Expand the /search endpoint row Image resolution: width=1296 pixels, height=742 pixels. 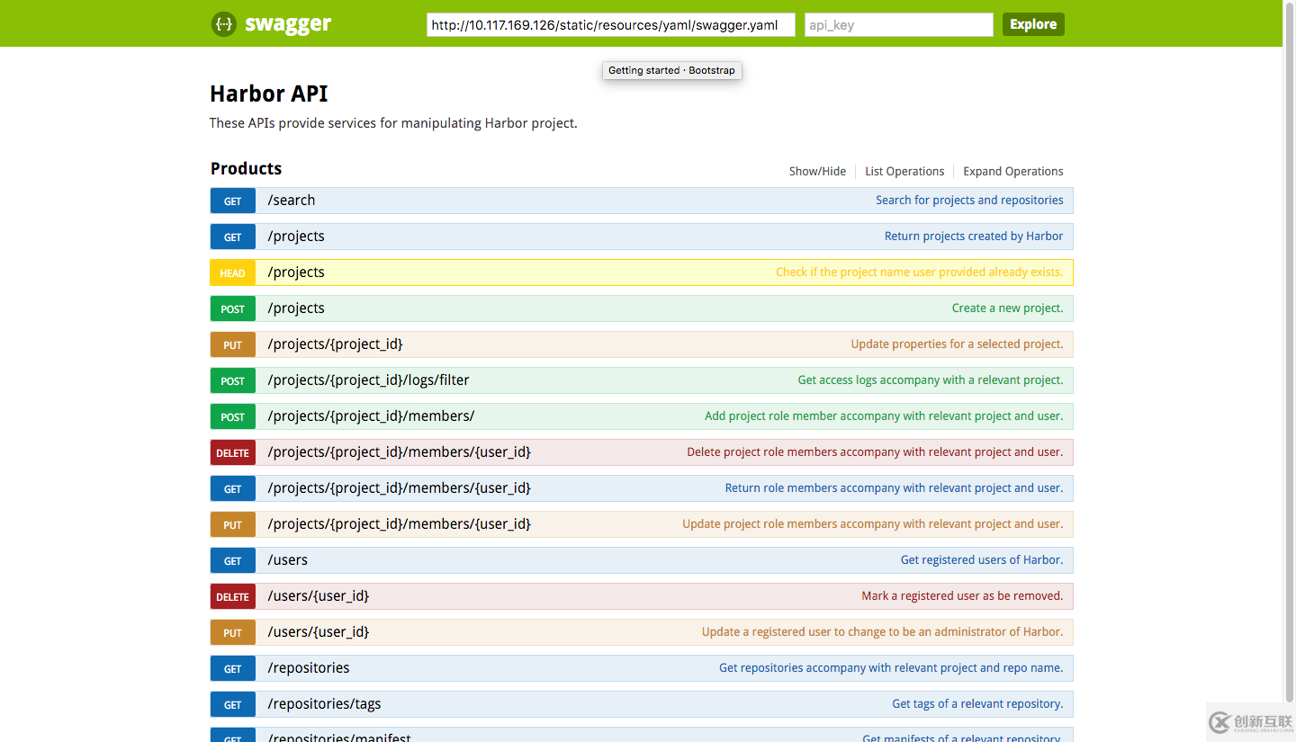(x=292, y=200)
